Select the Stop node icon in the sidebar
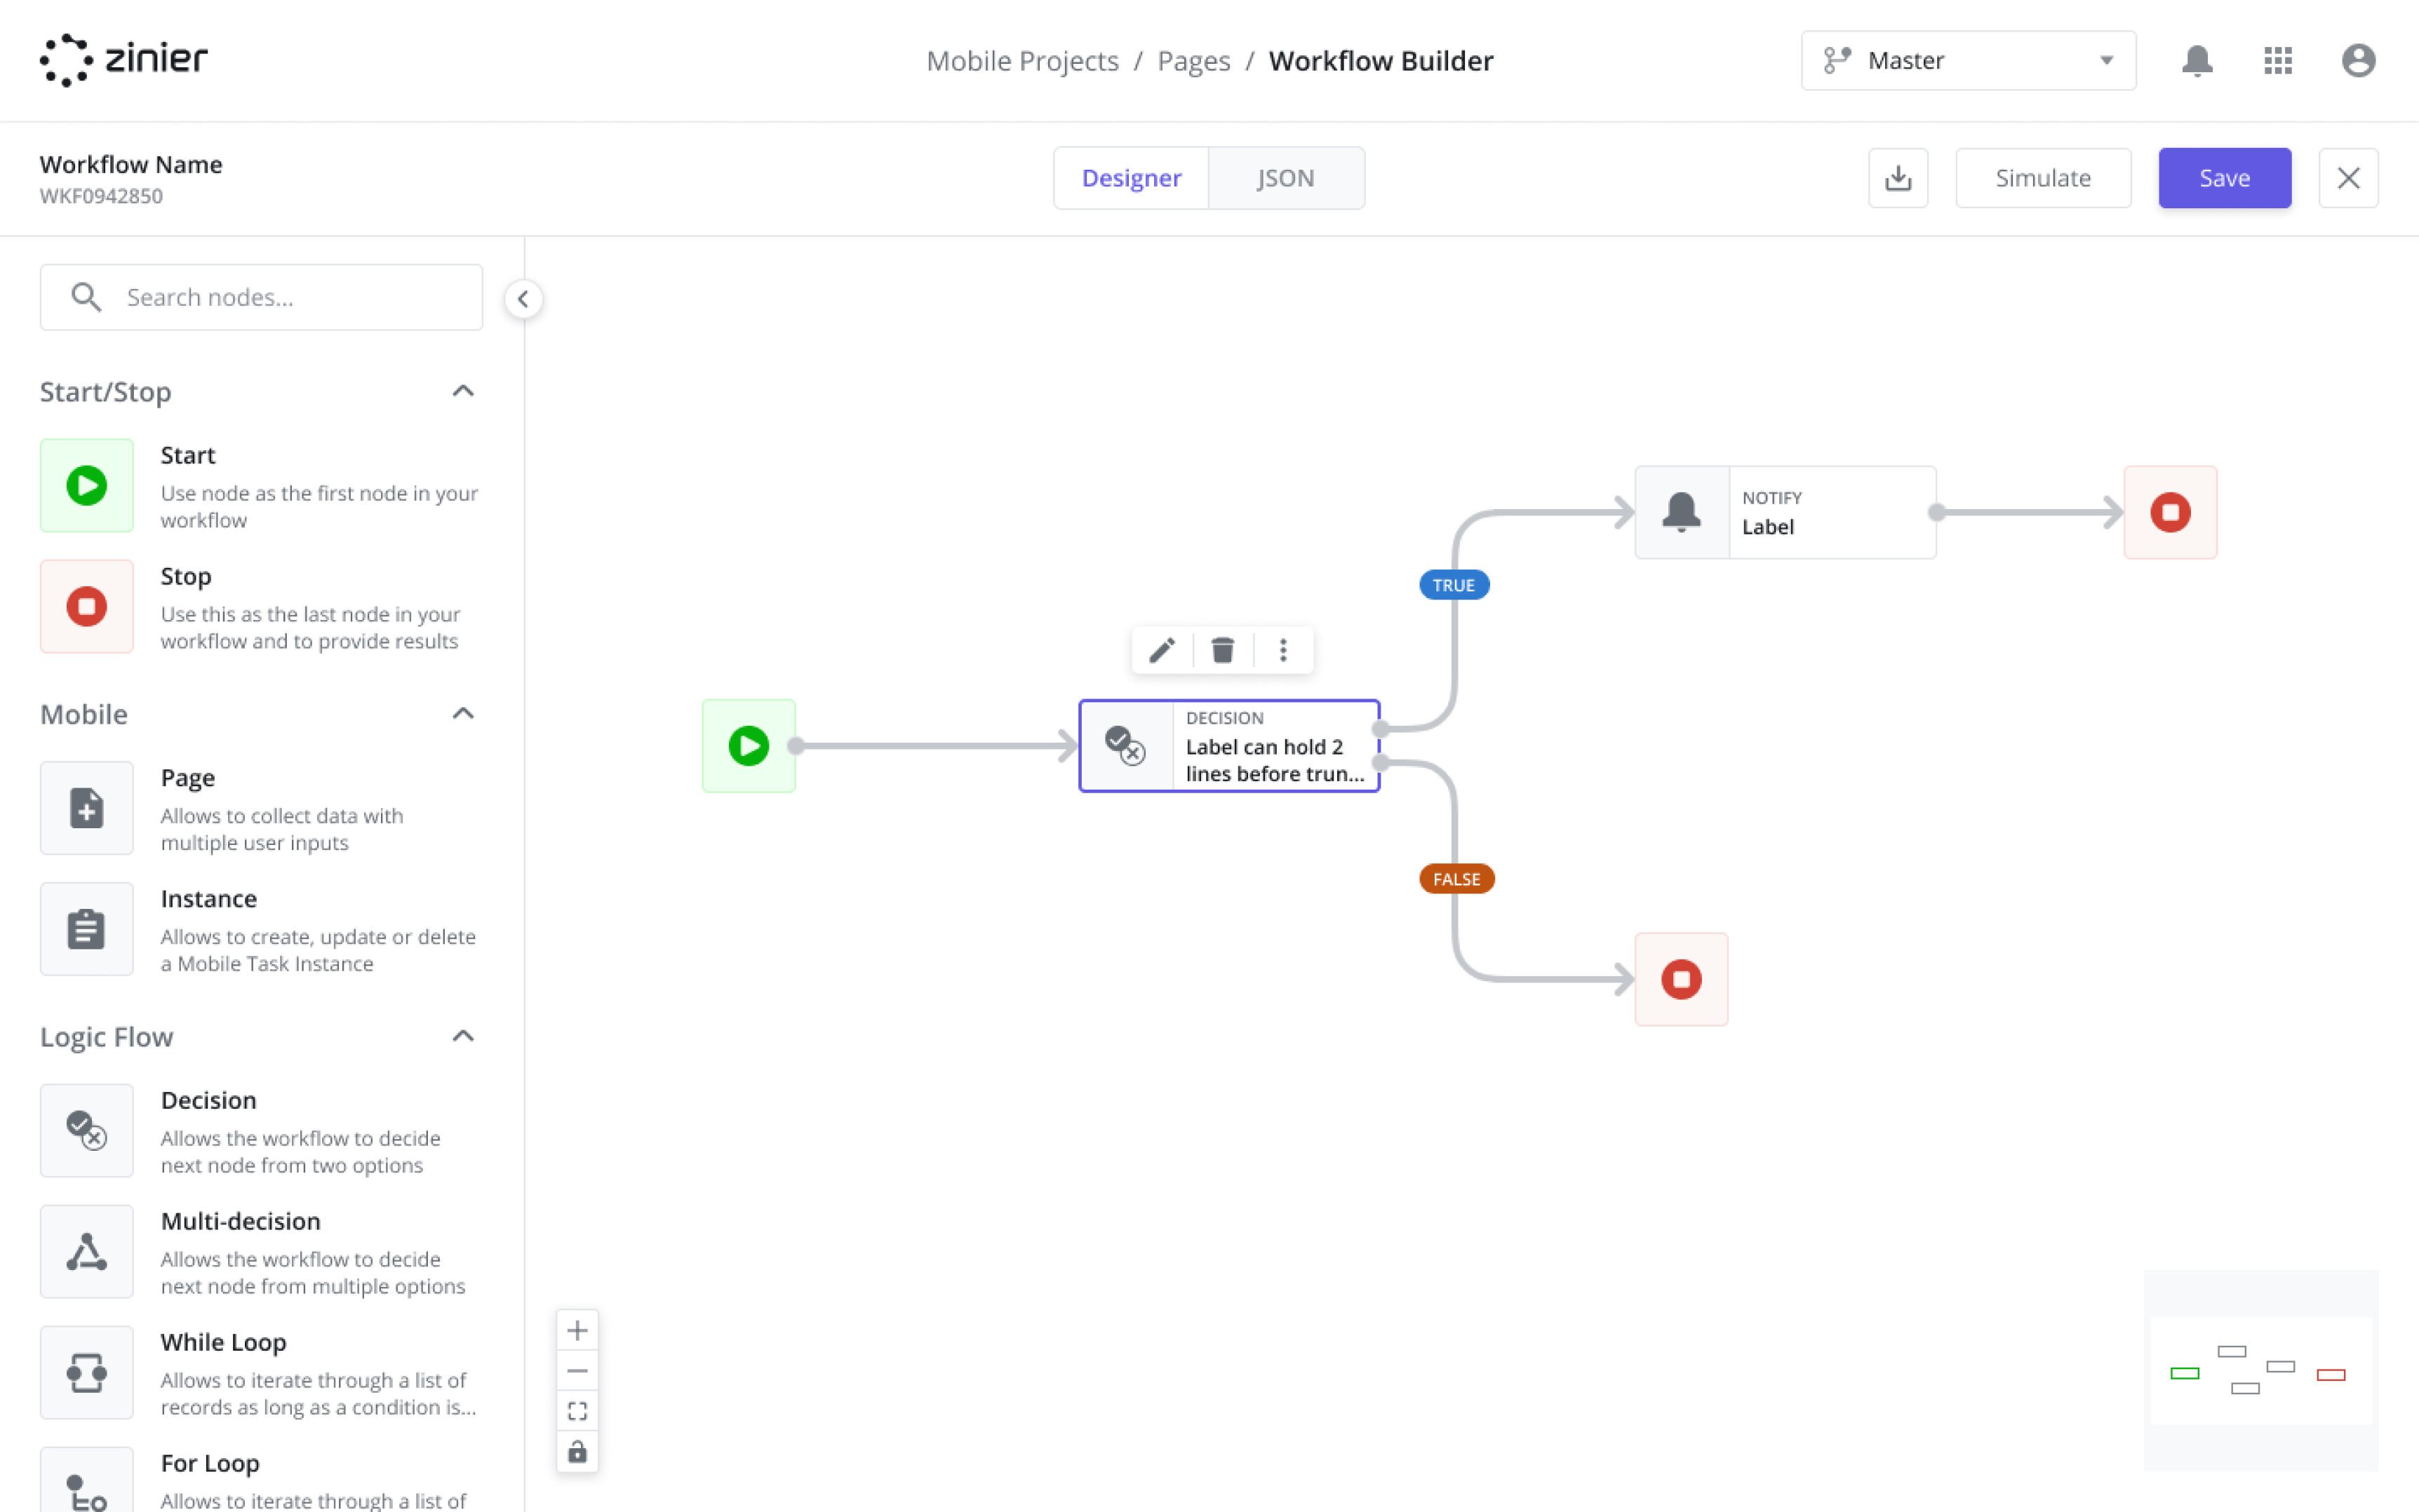 pyautogui.click(x=86, y=606)
